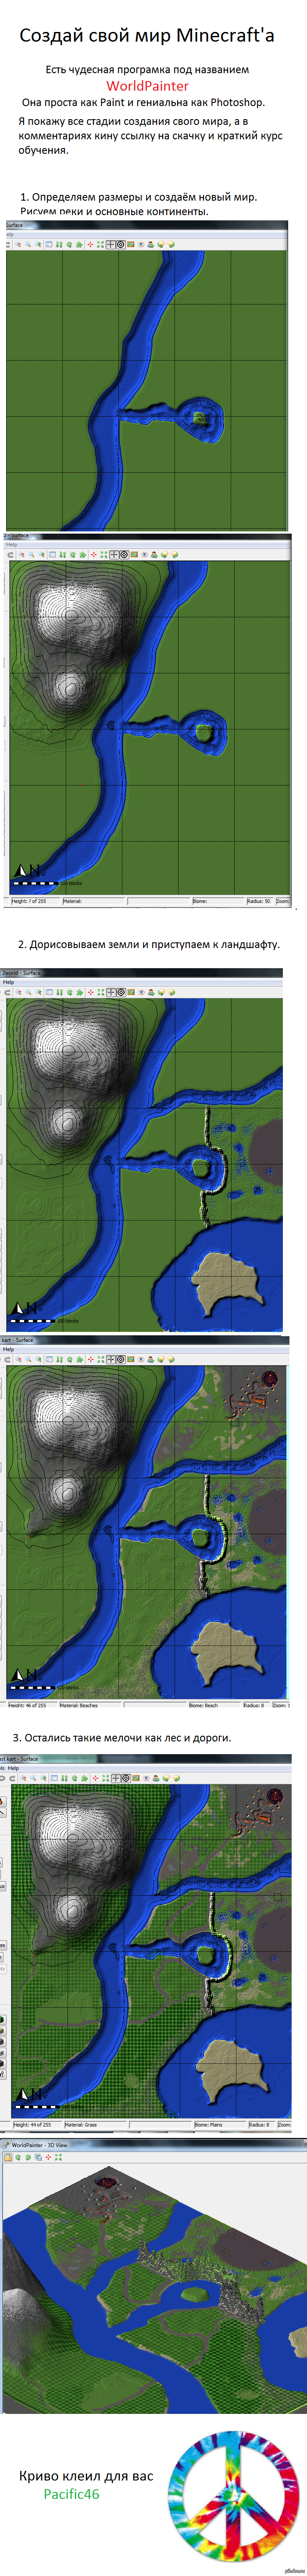Click the red move-to-spawn icon in 2world toolbar
Image resolution: width=307 pixels, height=2576 pixels.
click(x=90, y=992)
